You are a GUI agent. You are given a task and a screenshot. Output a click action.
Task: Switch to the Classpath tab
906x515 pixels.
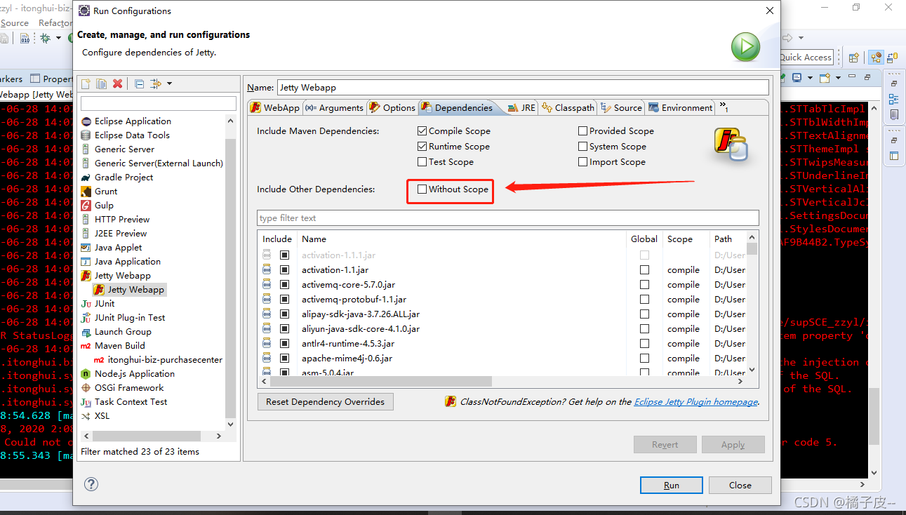(x=568, y=107)
